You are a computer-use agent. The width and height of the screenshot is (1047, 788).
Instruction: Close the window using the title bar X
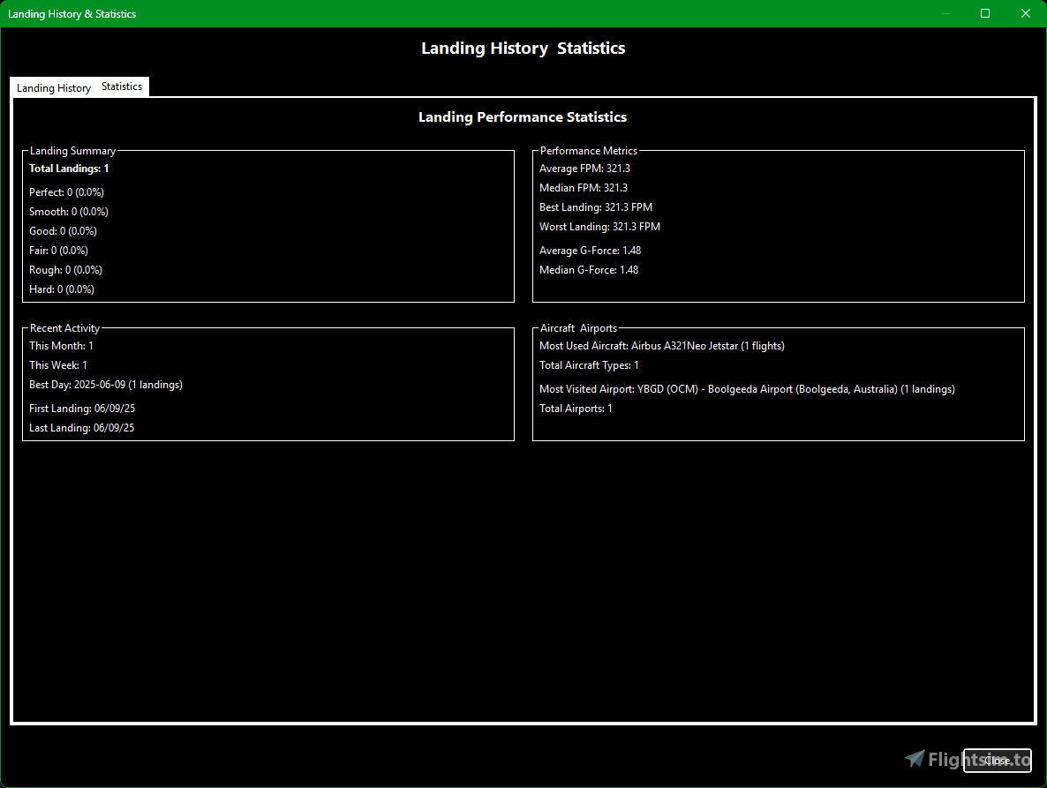click(x=1025, y=13)
